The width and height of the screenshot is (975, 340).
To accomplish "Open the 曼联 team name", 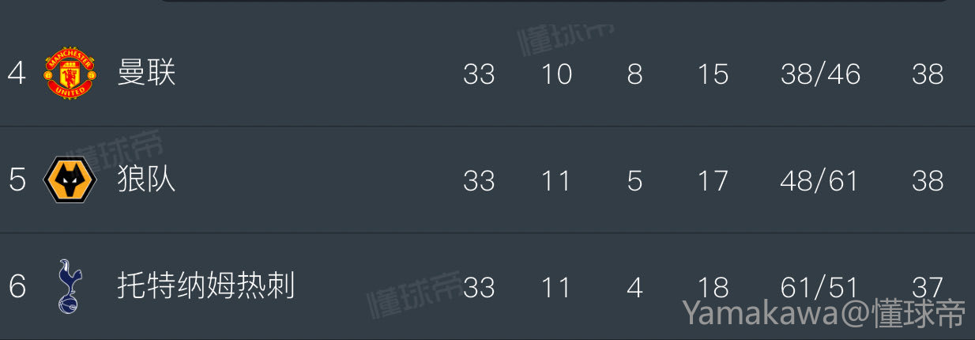I will click(x=146, y=73).
